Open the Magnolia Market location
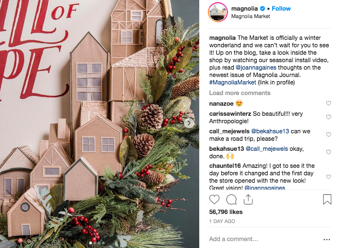This screenshot has height=248, width=339. [251, 16]
